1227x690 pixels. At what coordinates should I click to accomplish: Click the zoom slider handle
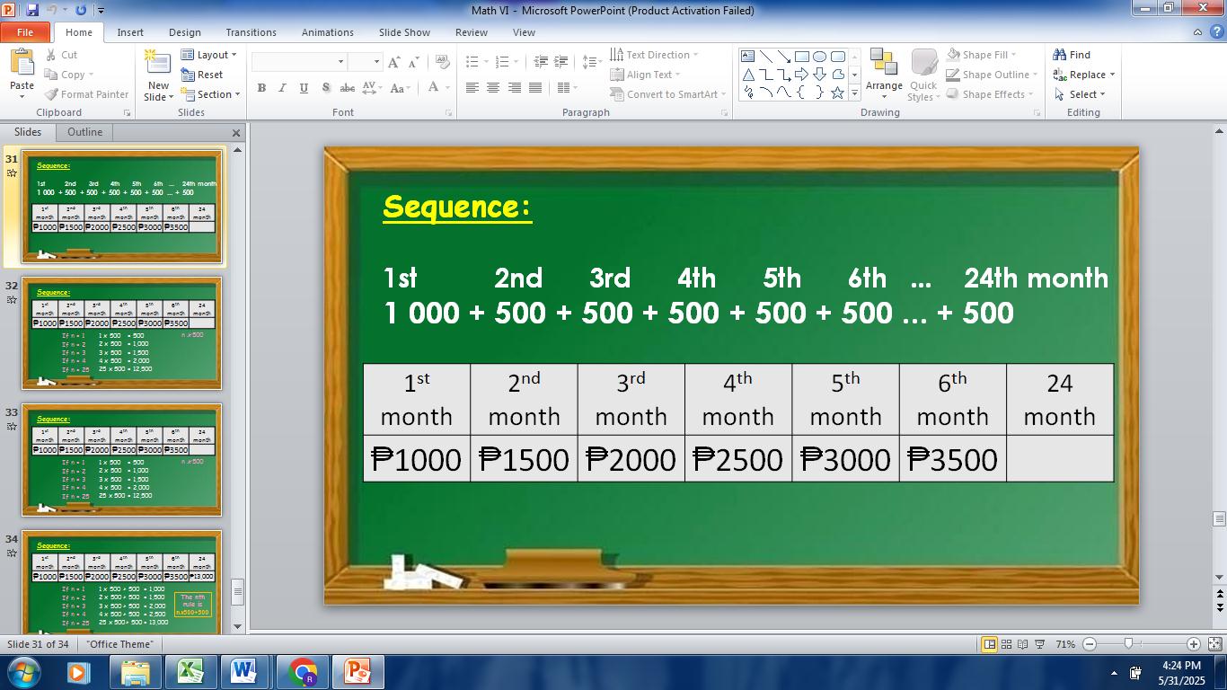pyautogui.click(x=1128, y=644)
